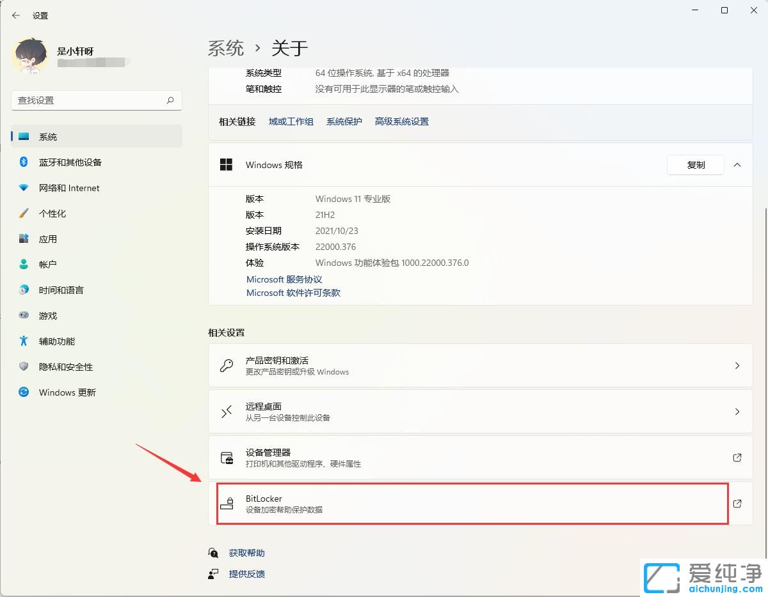Click the 辅助功能 accessibility icon

[x=24, y=341]
